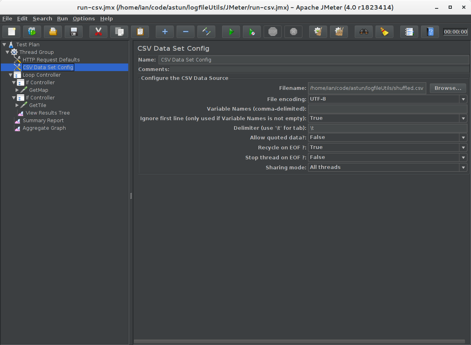Select Loop Controller in the tree
This screenshot has width=471, height=345.
(x=42, y=75)
